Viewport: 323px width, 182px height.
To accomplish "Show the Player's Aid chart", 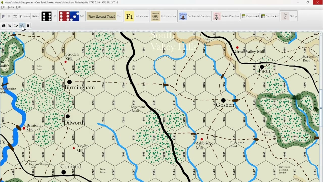I will [x=250, y=16].
